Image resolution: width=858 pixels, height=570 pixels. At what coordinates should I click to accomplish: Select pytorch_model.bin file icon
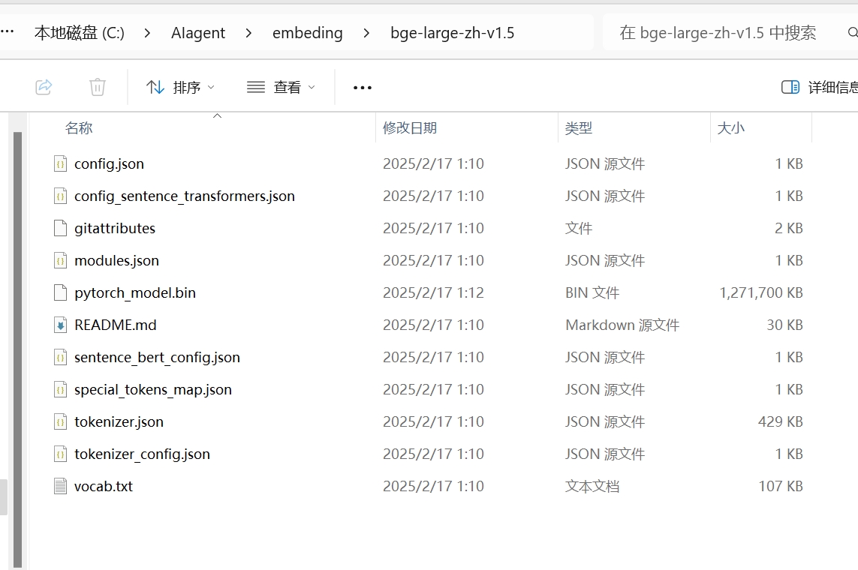[60, 292]
